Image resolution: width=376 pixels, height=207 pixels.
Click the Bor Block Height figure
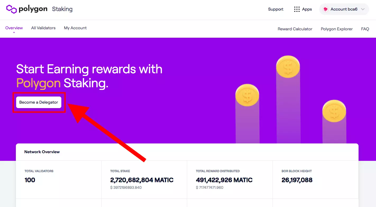point(297,180)
